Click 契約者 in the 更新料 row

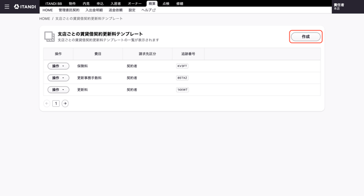(132, 89)
